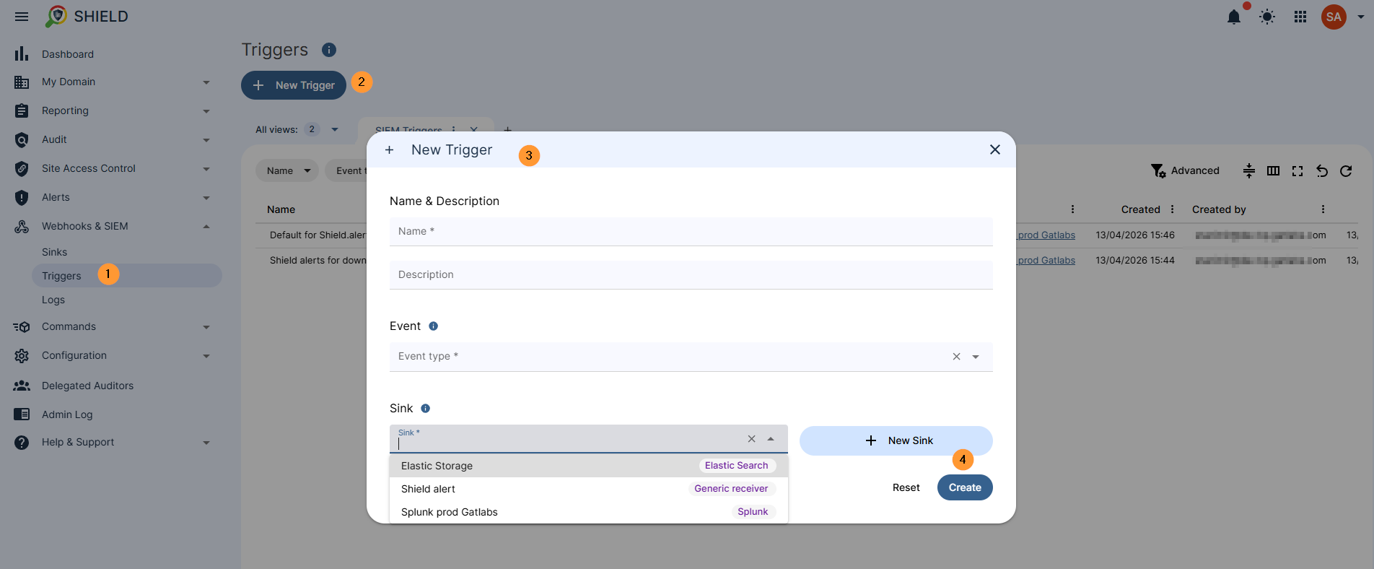Sort by Created column header
Viewport: 1374px width, 569px height.
click(1140, 209)
